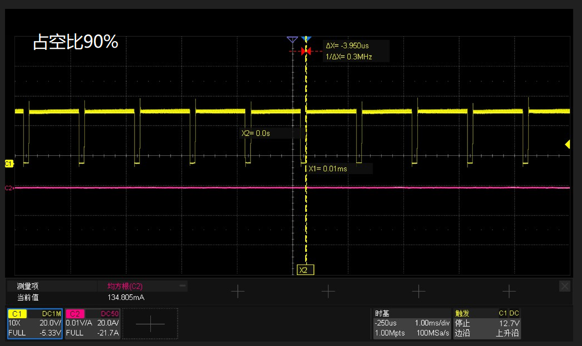Click the C1 -5.33V offset value

(x=50, y=333)
